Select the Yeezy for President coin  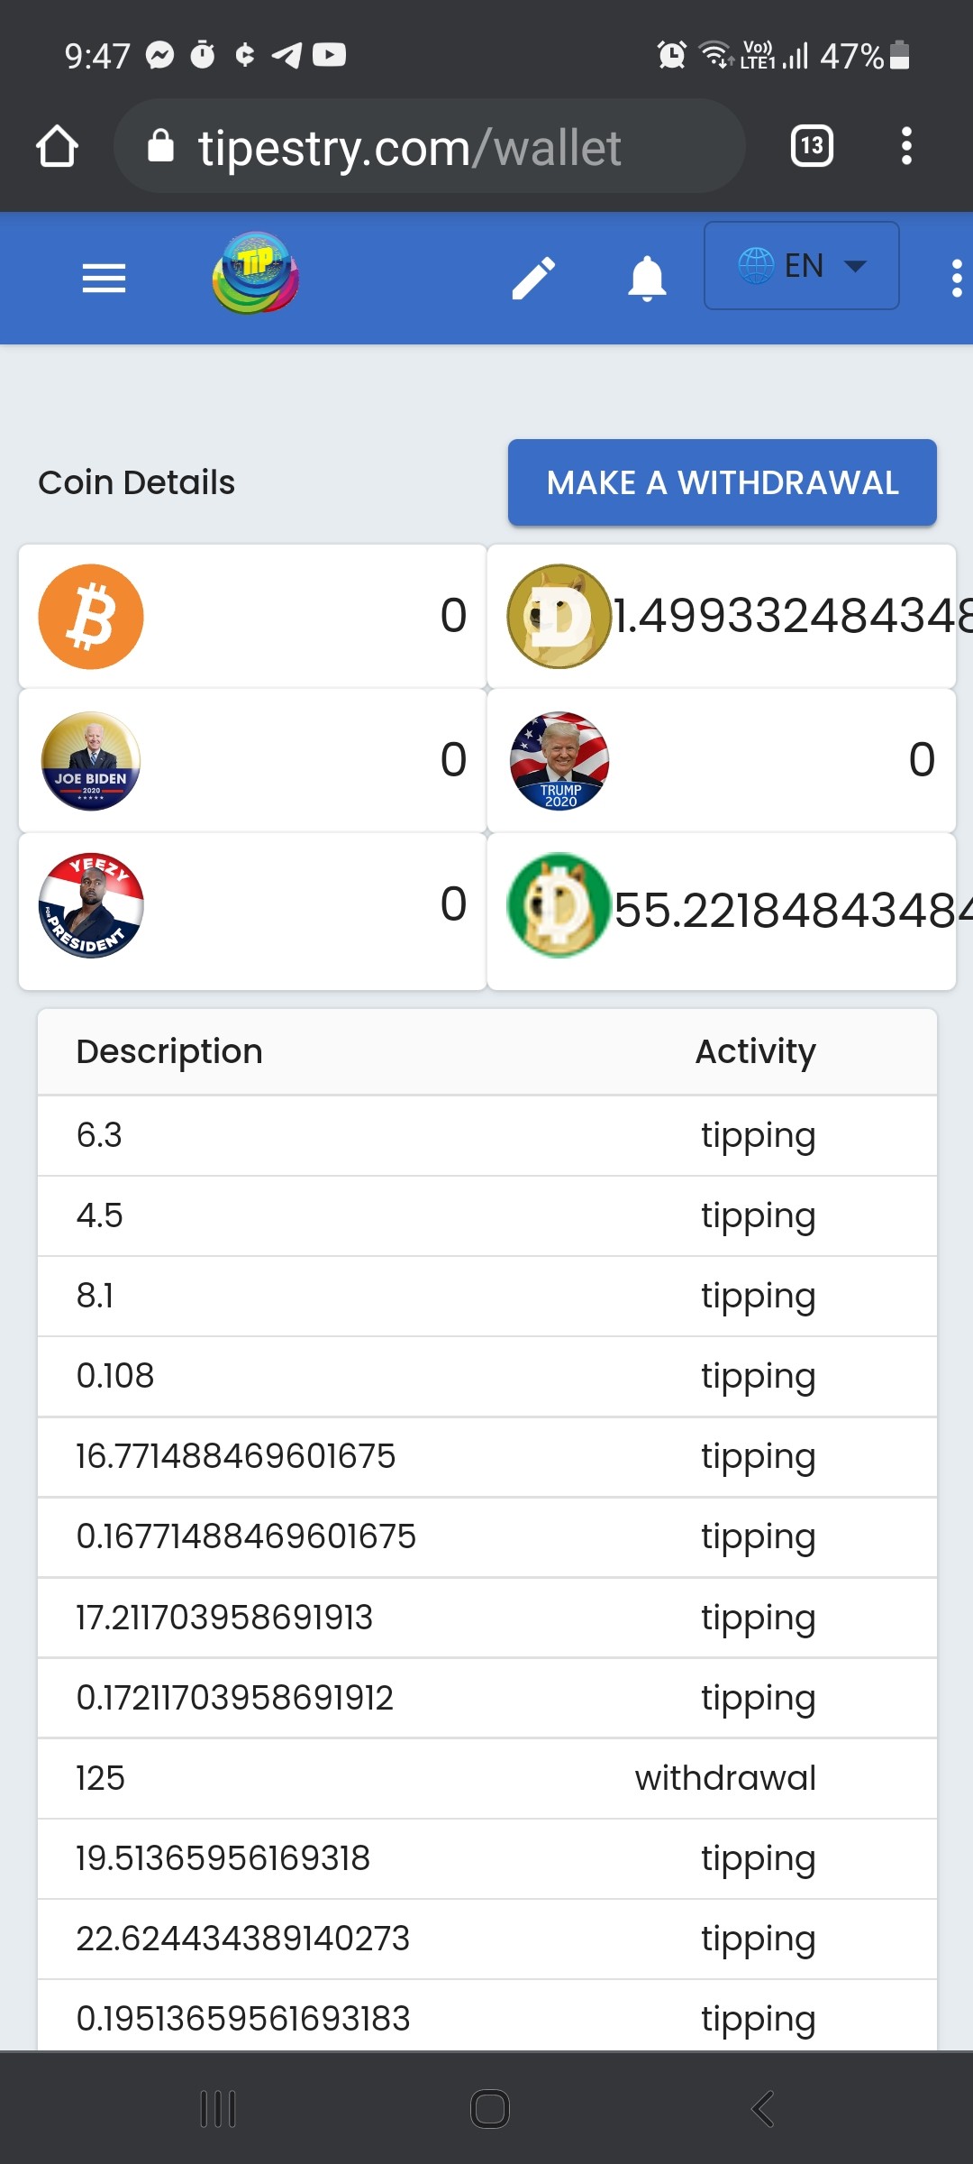click(x=252, y=911)
